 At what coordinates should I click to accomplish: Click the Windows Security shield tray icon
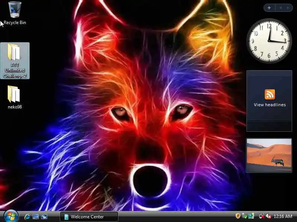coord(238,216)
